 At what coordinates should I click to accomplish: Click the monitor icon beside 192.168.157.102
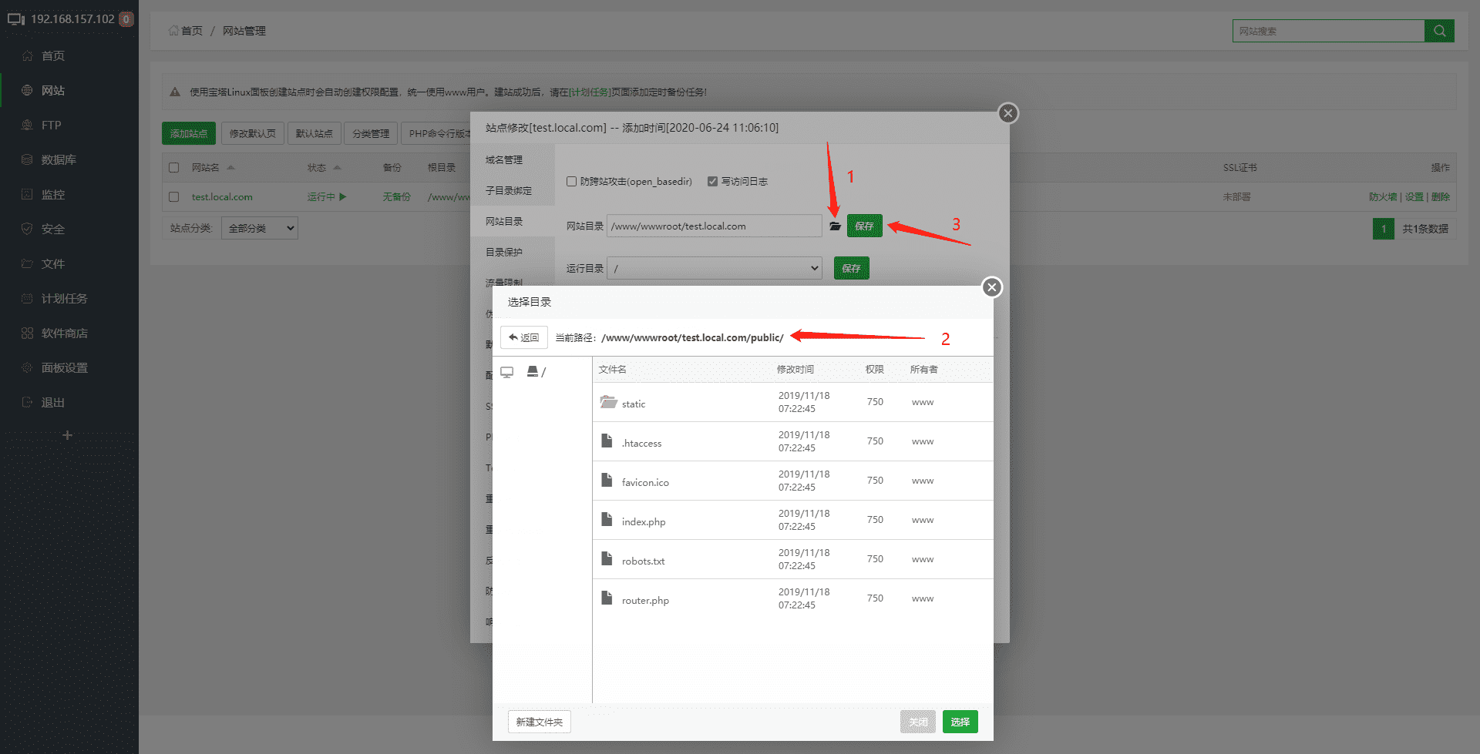16,19
